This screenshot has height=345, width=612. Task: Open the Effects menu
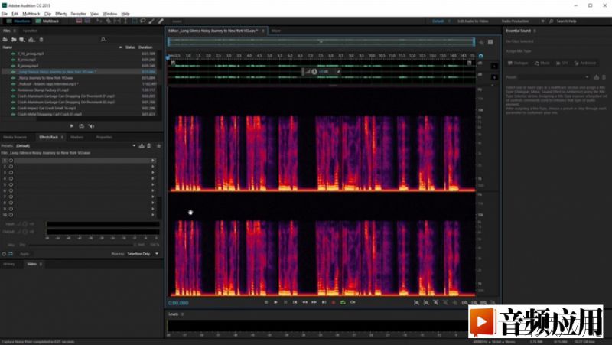[x=61, y=14]
